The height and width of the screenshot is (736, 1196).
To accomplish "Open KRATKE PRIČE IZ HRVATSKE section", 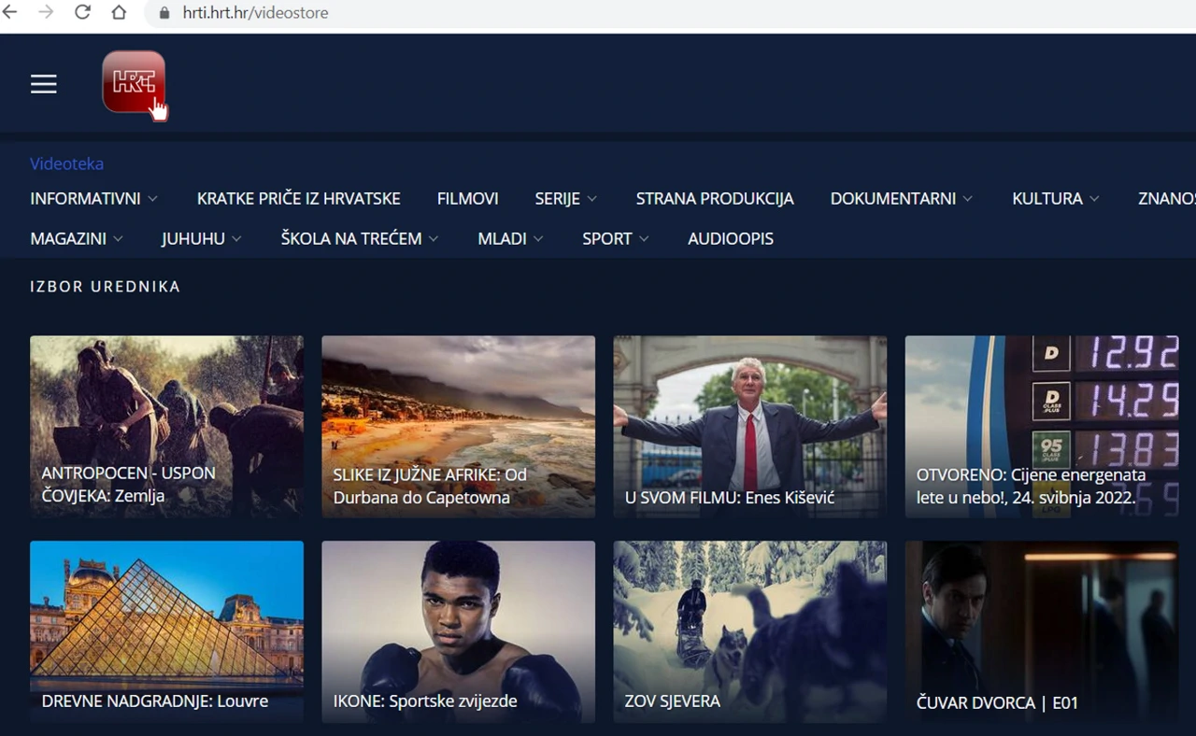I will (x=298, y=199).
